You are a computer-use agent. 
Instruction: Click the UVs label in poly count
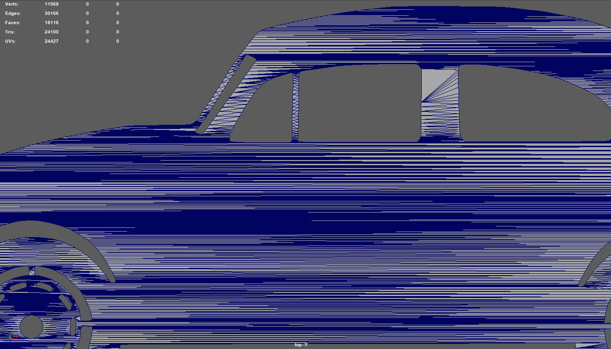pyautogui.click(x=10, y=41)
